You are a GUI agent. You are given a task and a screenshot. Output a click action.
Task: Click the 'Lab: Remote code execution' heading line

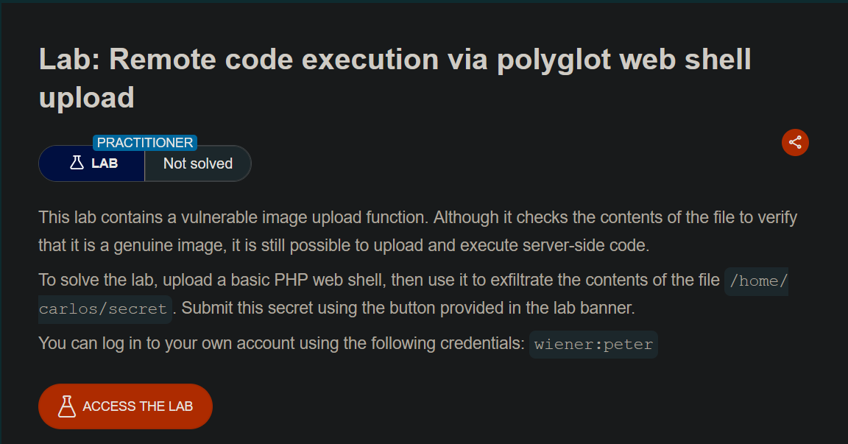coord(395,60)
